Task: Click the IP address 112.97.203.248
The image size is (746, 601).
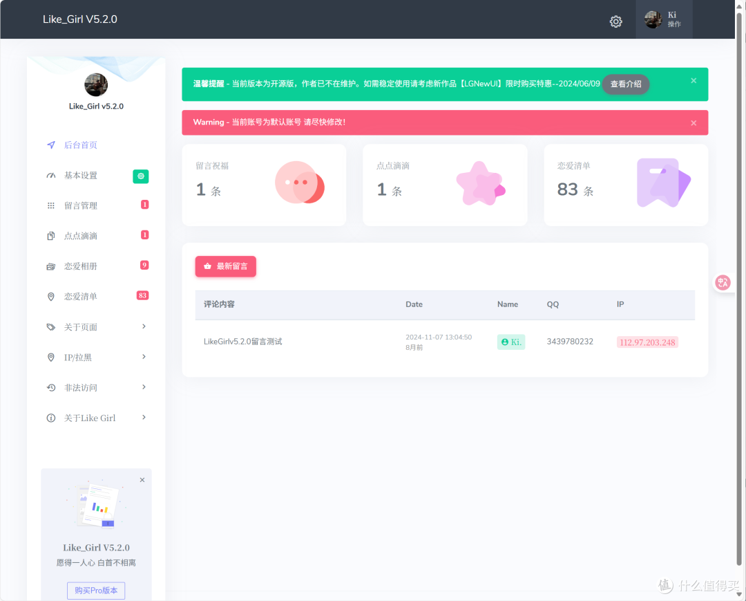Action: pyautogui.click(x=647, y=342)
